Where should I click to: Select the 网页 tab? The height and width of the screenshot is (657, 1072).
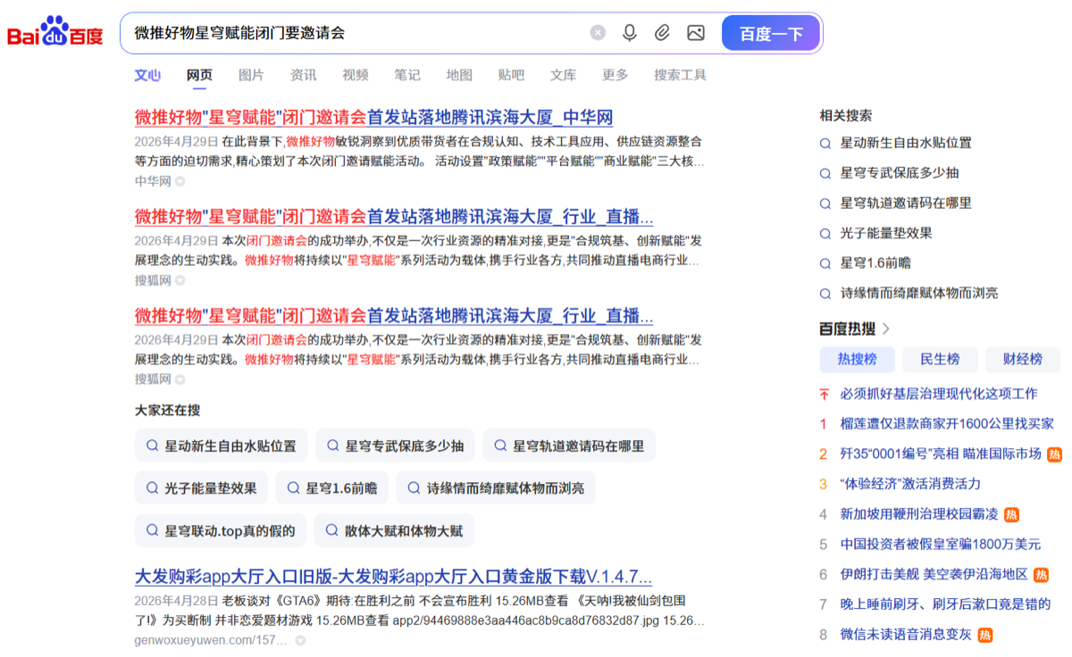click(x=199, y=75)
